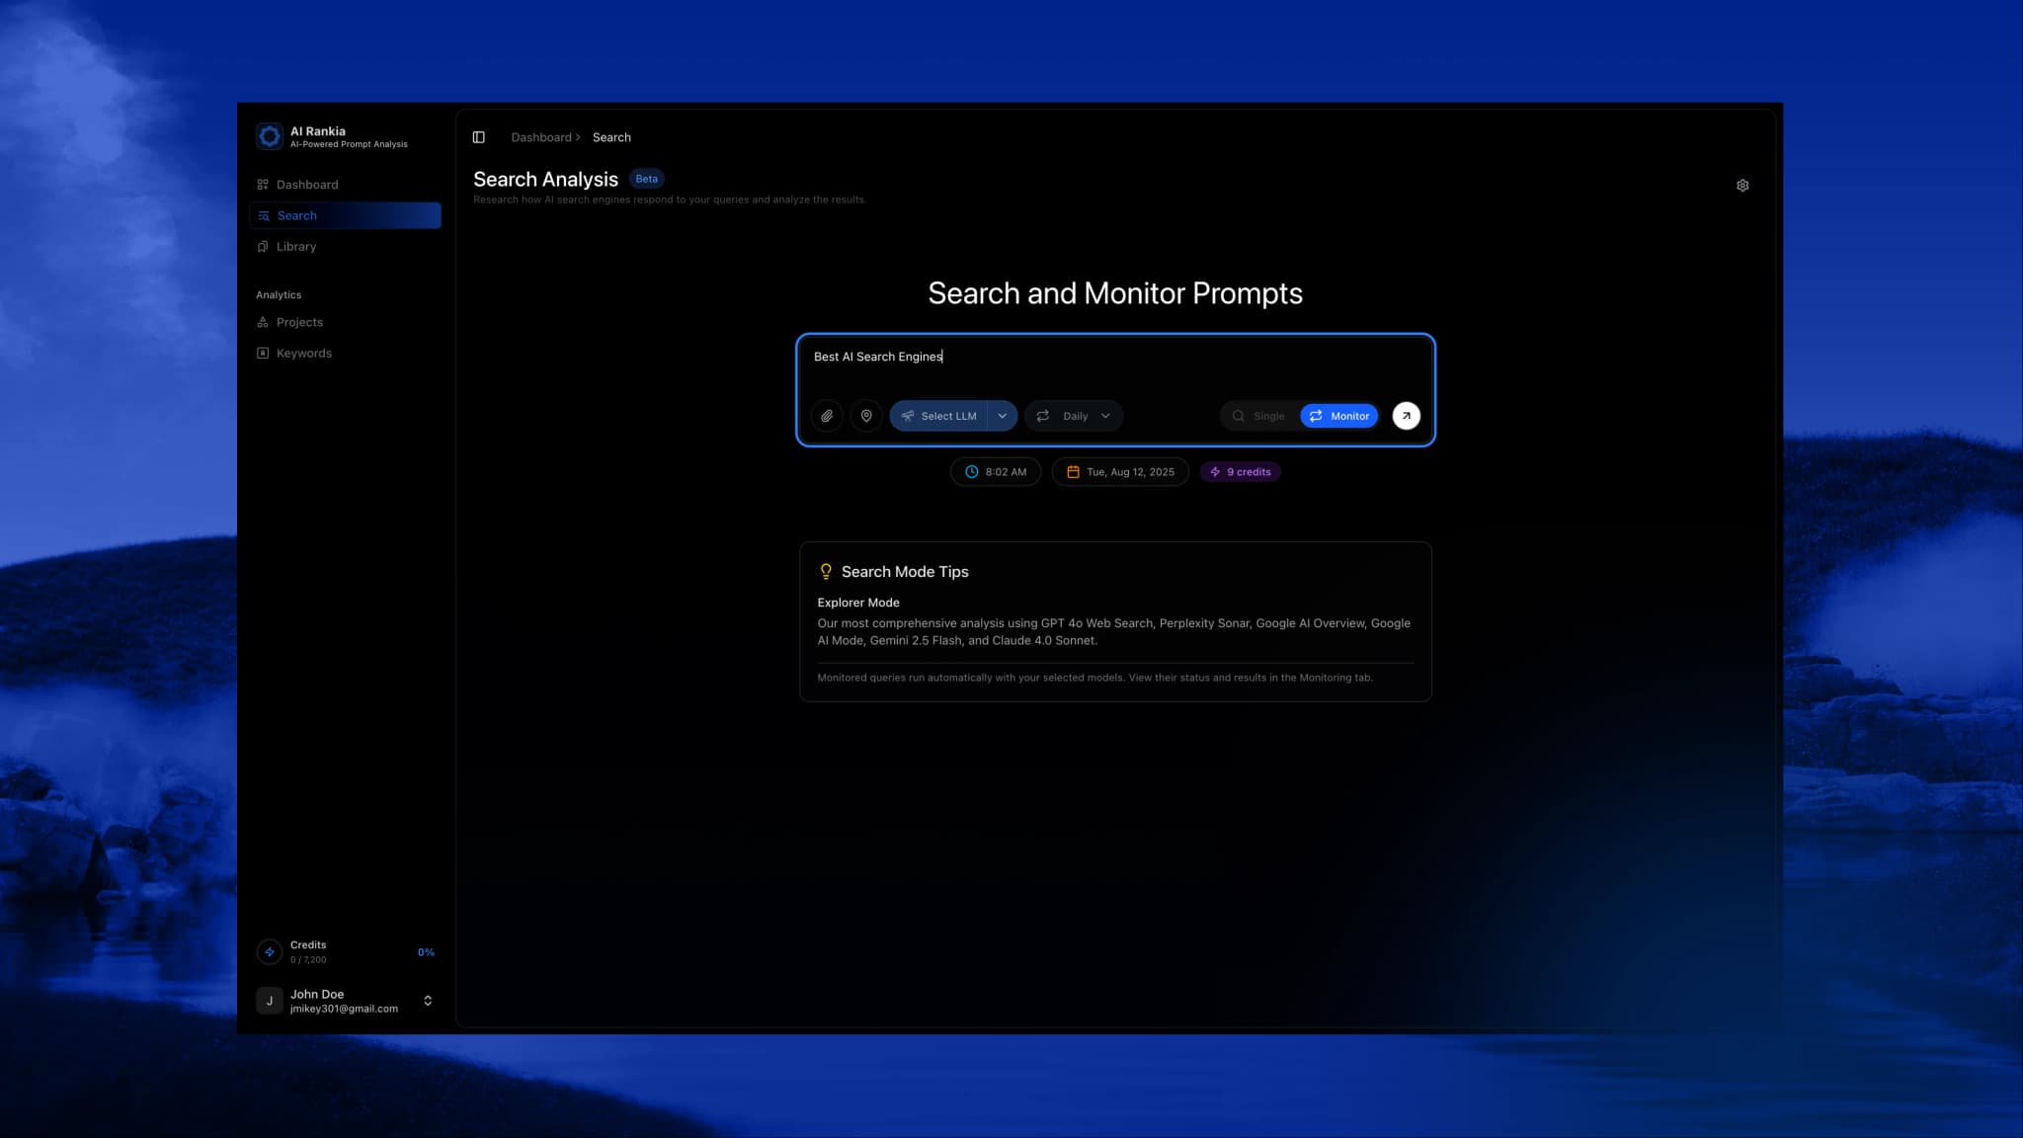
Task: Open settings via the gear icon
Action: (x=1742, y=185)
